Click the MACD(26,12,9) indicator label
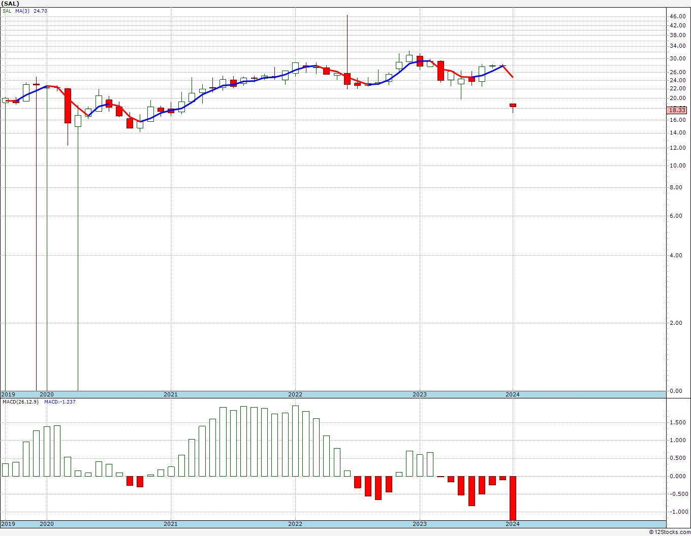The width and height of the screenshot is (691, 536). [22, 402]
